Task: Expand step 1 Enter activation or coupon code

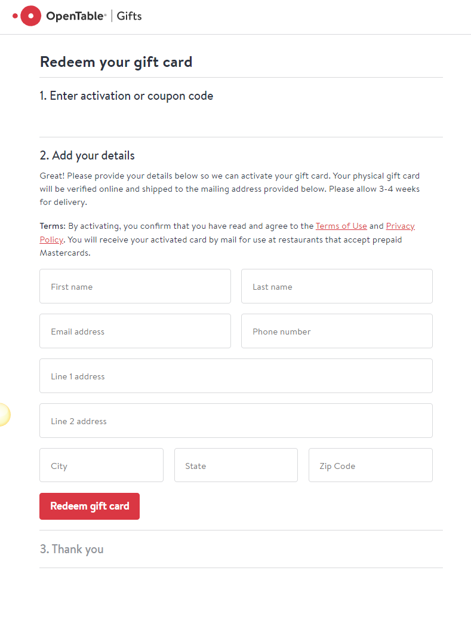Action: point(127,96)
